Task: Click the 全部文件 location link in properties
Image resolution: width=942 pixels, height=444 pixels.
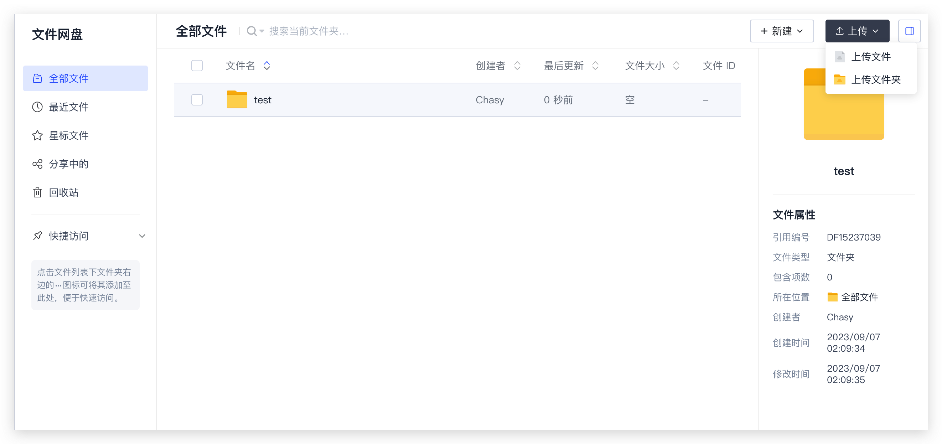Action: coord(859,297)
